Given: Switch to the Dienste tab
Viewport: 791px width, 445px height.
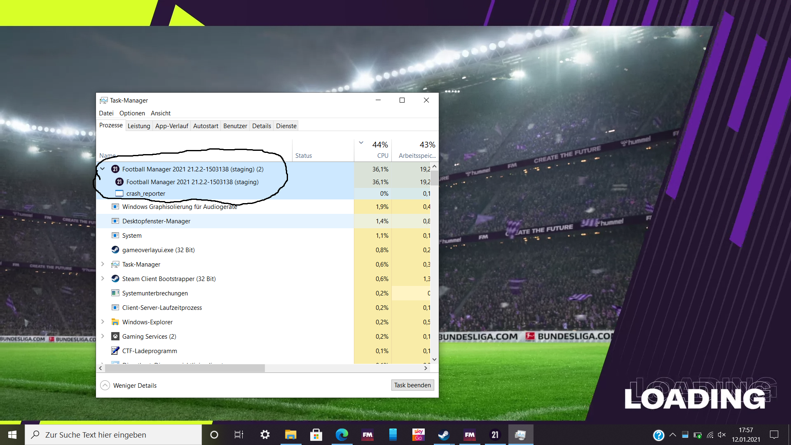Looking at the screenshot, I should [286, 126].
